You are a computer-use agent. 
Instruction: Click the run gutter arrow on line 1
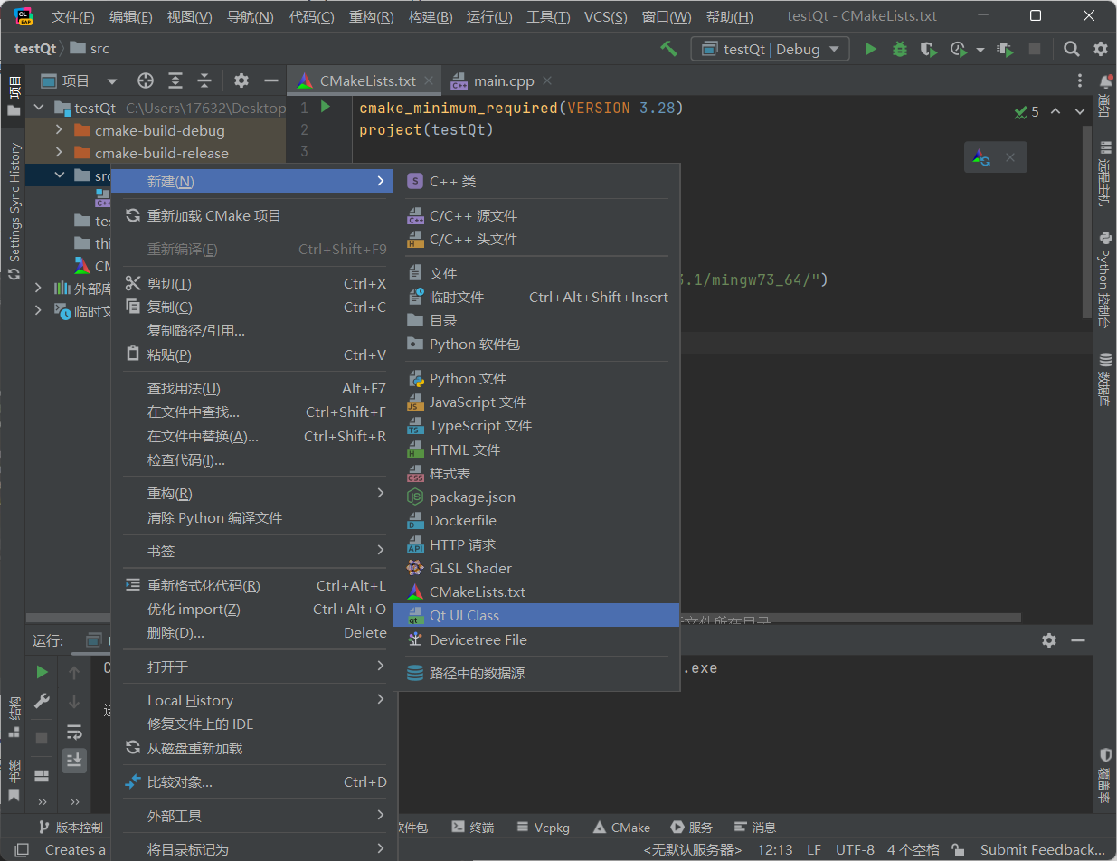[326, 108]
